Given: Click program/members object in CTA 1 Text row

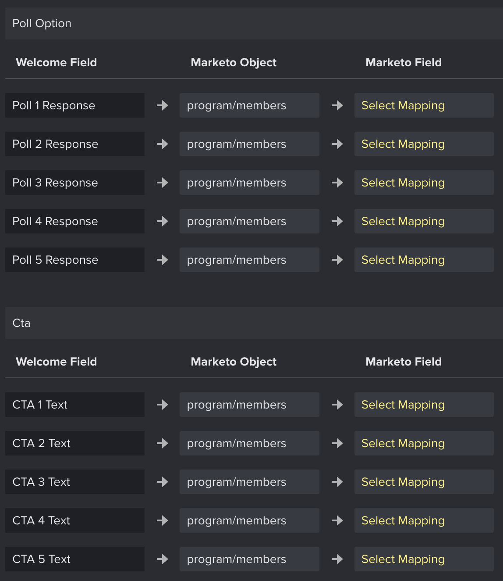Looking at the screenshot, I should coord(249,405).
